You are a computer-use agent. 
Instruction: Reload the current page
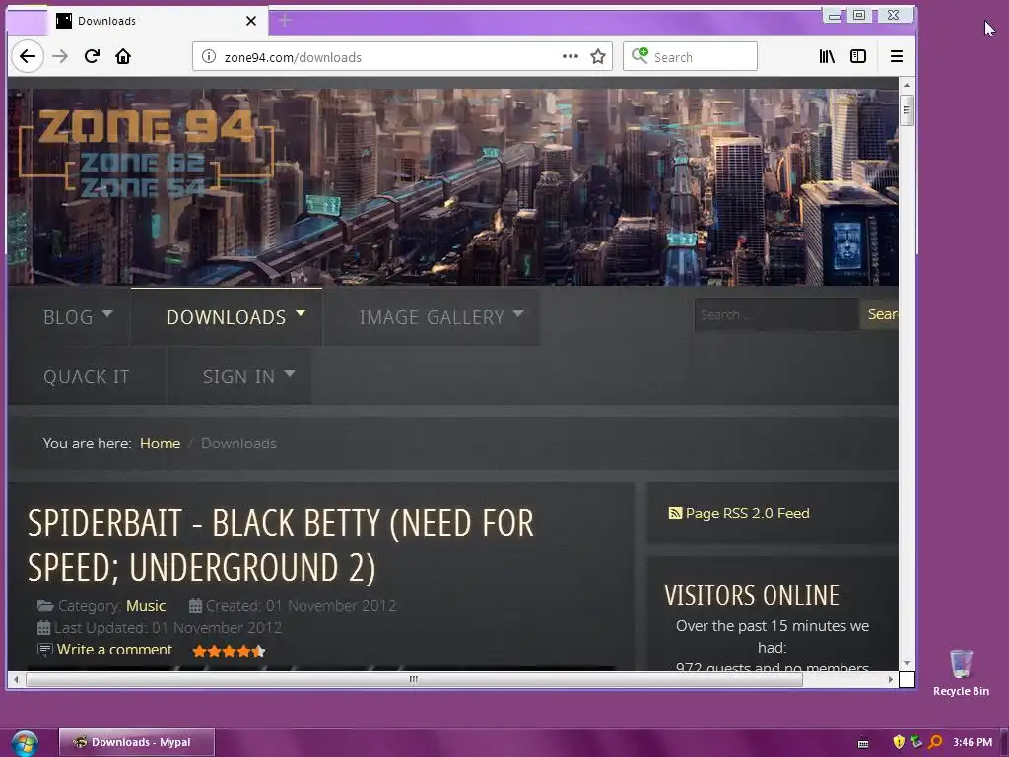click(92, 56)
